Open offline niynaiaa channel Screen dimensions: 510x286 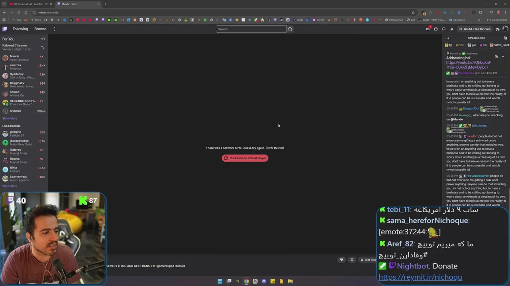click(24, 111)
